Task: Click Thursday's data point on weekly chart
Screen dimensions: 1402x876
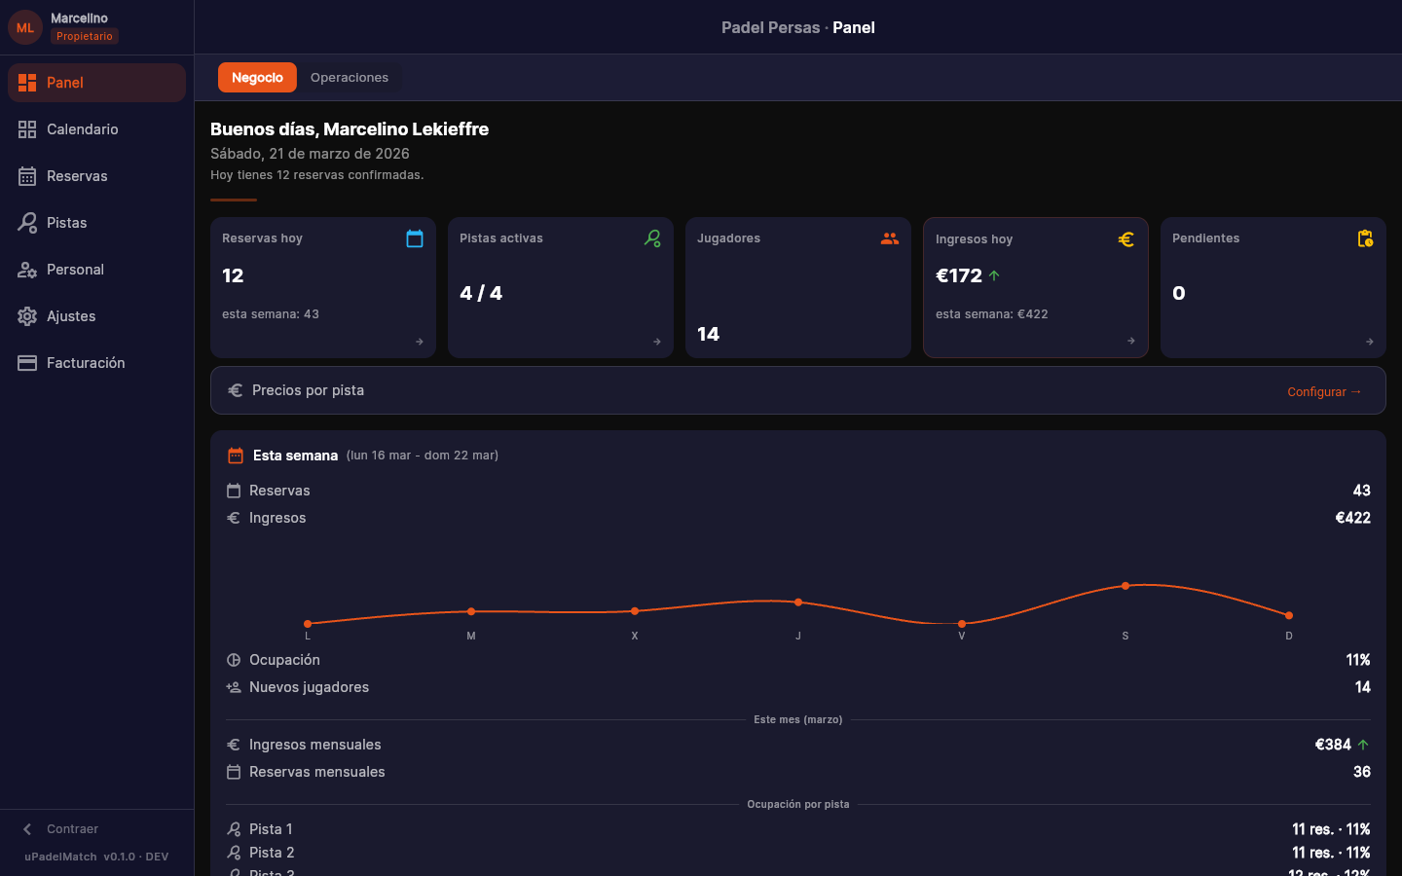Action: coord(798,602)
